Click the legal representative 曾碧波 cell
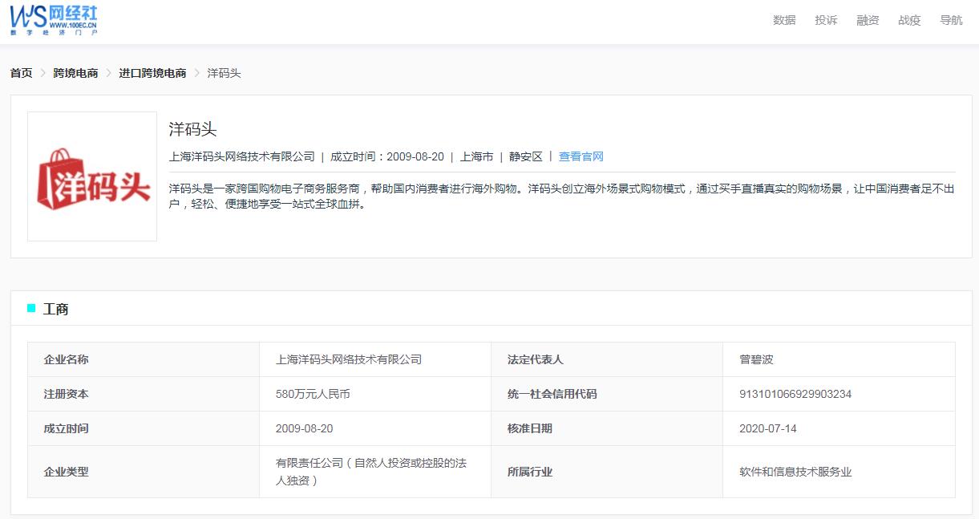 click(759, 359)
